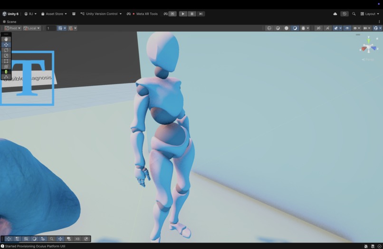Open the package archive icon in top bar
Image resolution: width=383 pixels, height=249 pixels.
click(74, 14)
